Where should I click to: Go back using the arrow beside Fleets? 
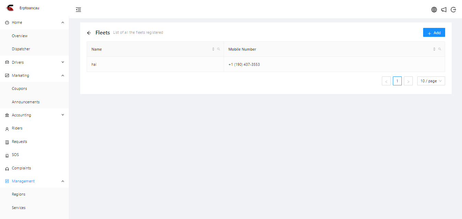click(89, 33)
